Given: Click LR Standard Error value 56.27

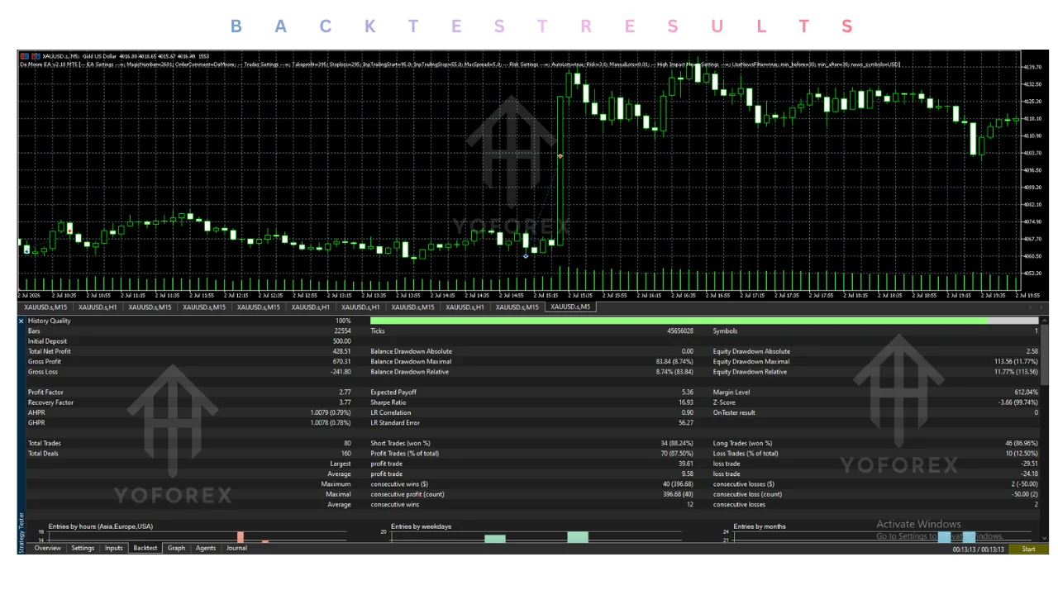Looking at the screenshot, I should tap(686, 422).
